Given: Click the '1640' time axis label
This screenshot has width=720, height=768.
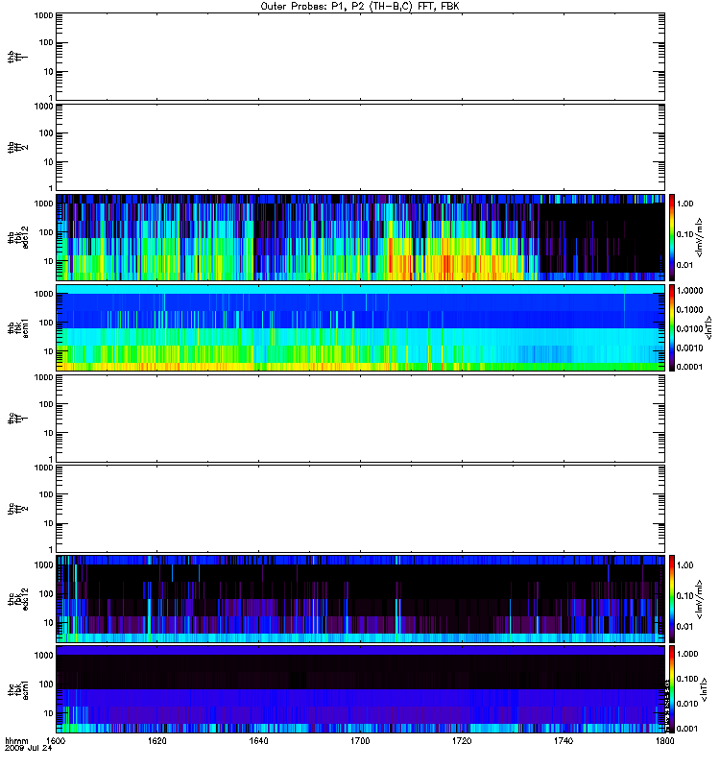Looking at the screenshot, I should pos(258,740).
